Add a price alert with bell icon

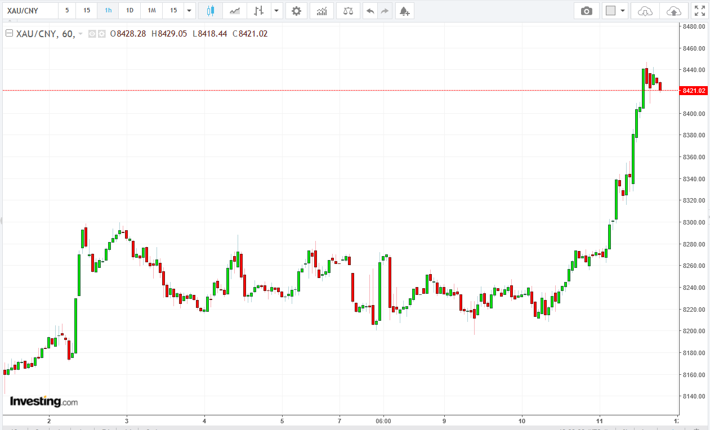coord(404,11)
